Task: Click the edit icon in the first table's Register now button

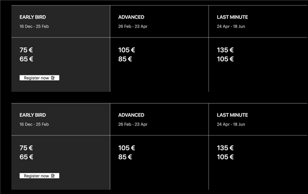Action: [x=53, y=78]
